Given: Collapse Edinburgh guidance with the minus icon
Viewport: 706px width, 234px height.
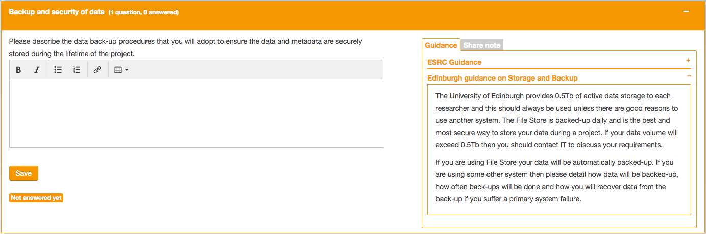Looking at the screenshot, I should coord(689,76).
